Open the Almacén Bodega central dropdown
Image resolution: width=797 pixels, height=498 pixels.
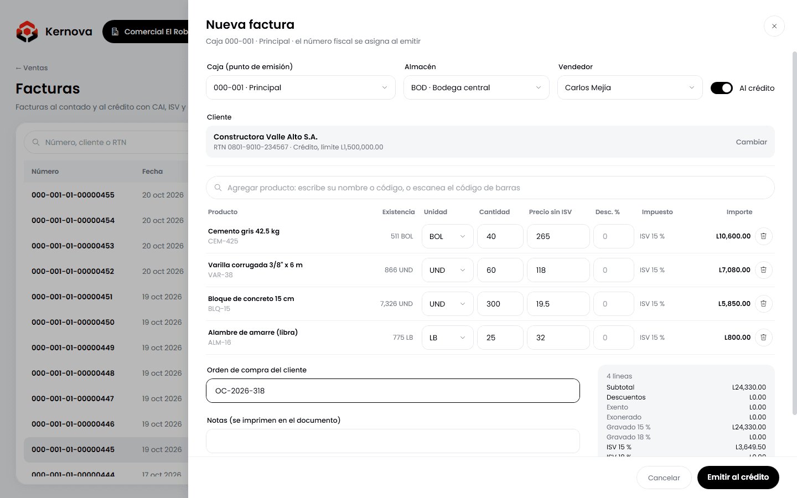[x=477, y=88]
